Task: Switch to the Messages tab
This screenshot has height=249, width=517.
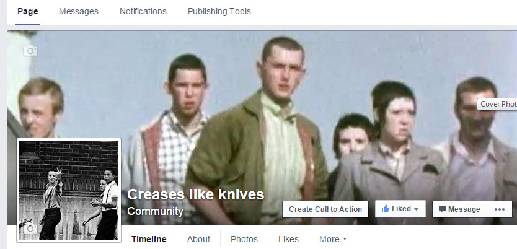Action: (79, 11)
